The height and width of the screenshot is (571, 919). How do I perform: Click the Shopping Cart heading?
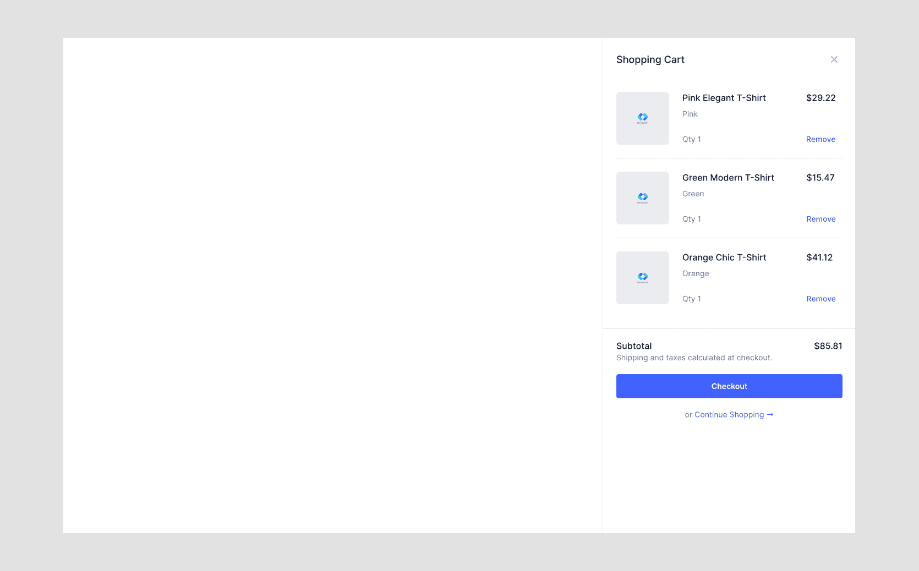650,59
